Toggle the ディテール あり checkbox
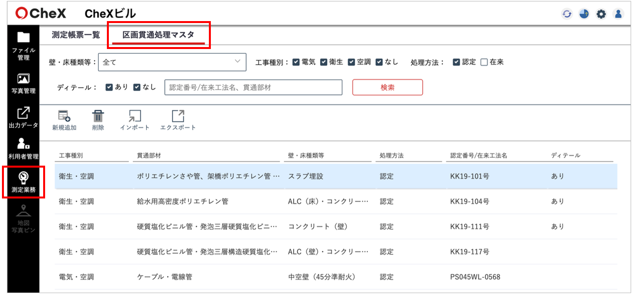 [110, 87]
